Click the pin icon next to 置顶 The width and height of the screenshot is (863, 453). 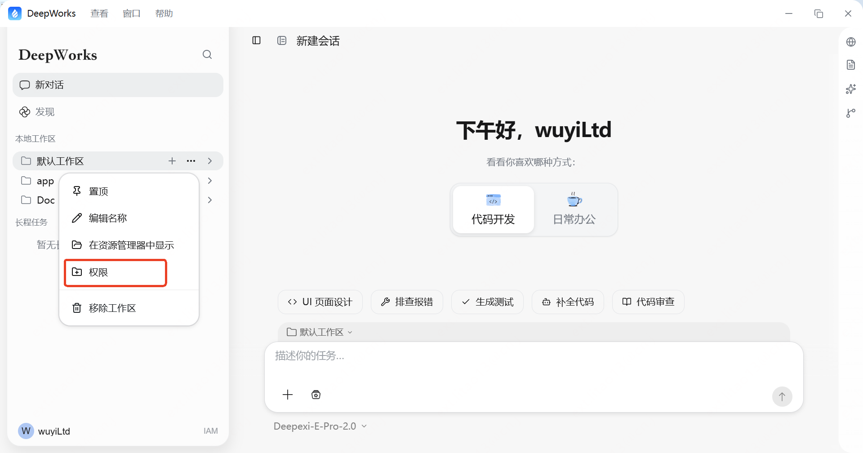pos(77,191)
